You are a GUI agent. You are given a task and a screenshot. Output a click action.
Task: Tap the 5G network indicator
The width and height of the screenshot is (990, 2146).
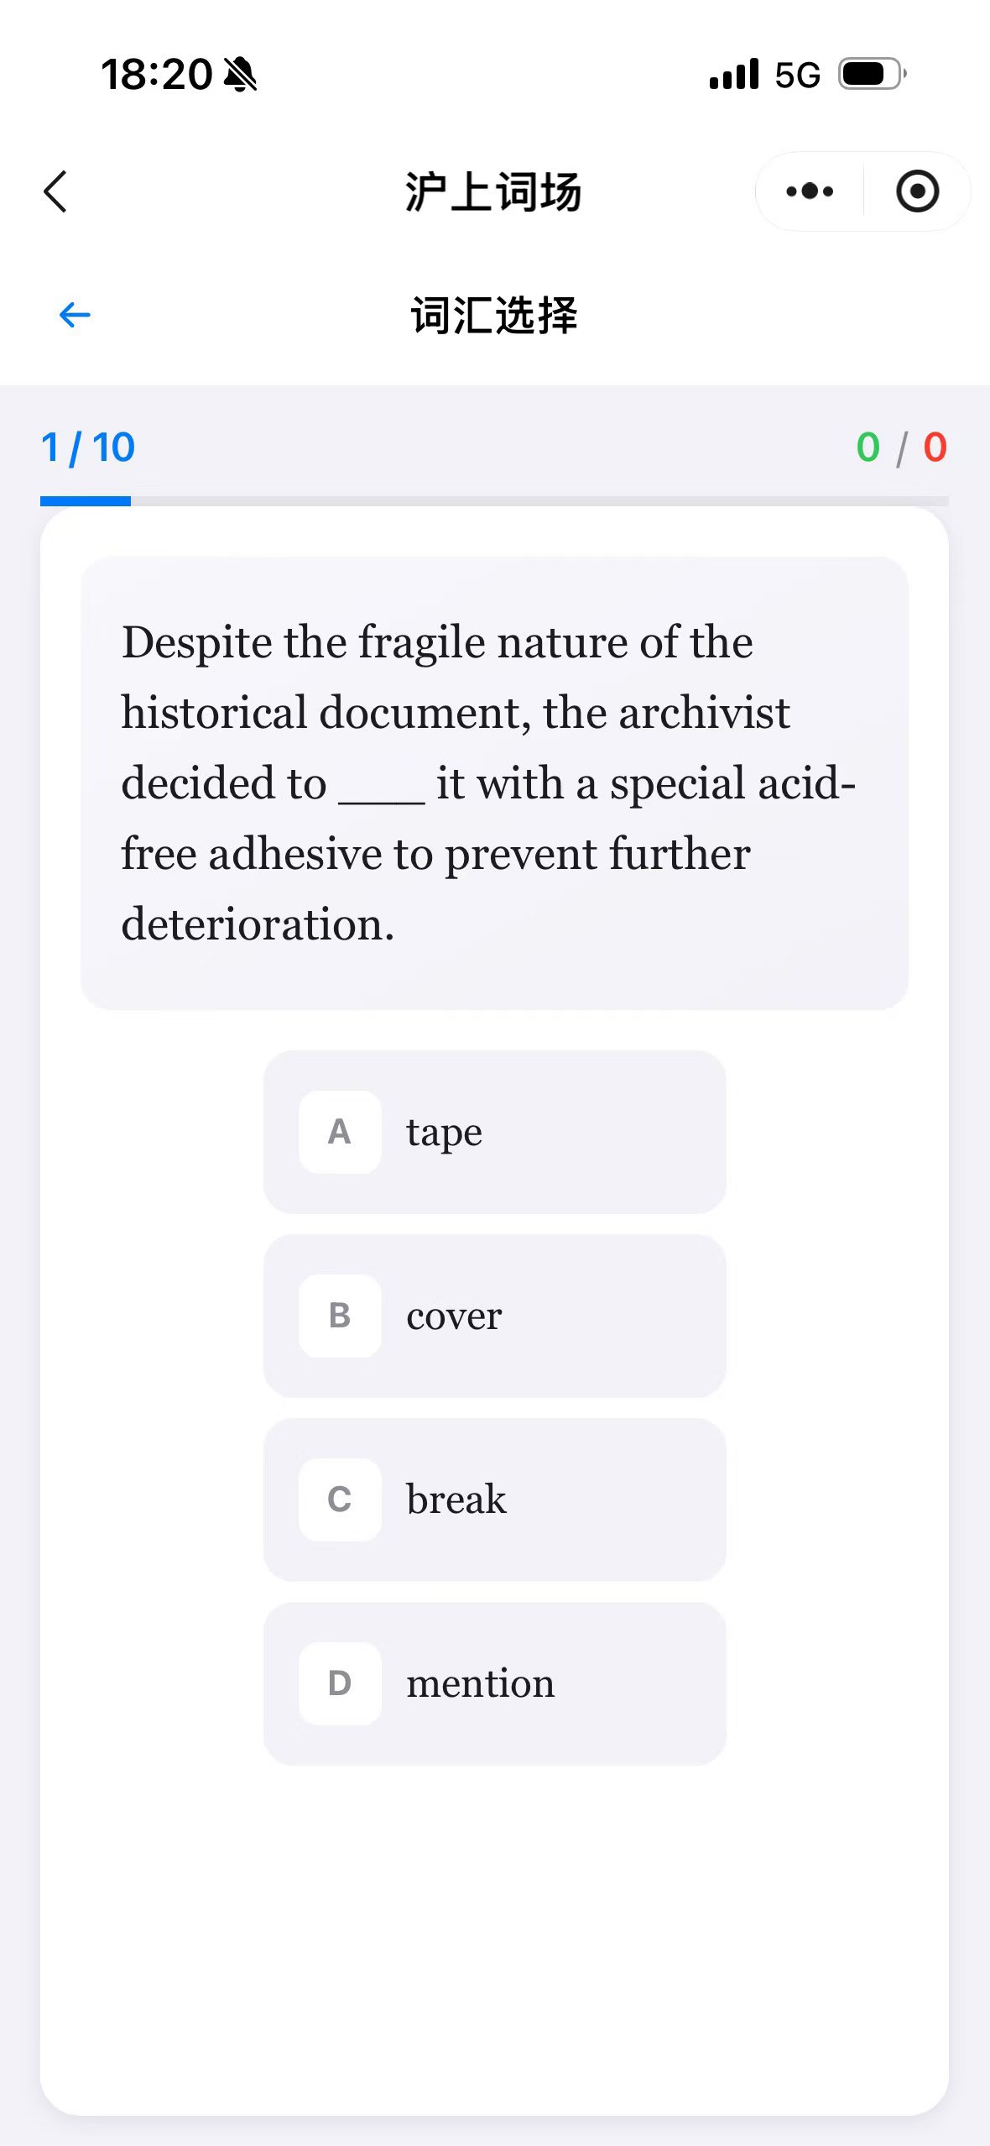point(797,75)
